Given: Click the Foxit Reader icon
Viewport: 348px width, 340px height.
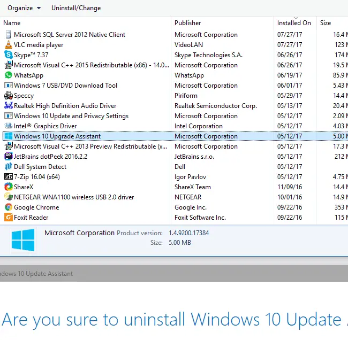Looking at the screenshot, I should point(9,218).
